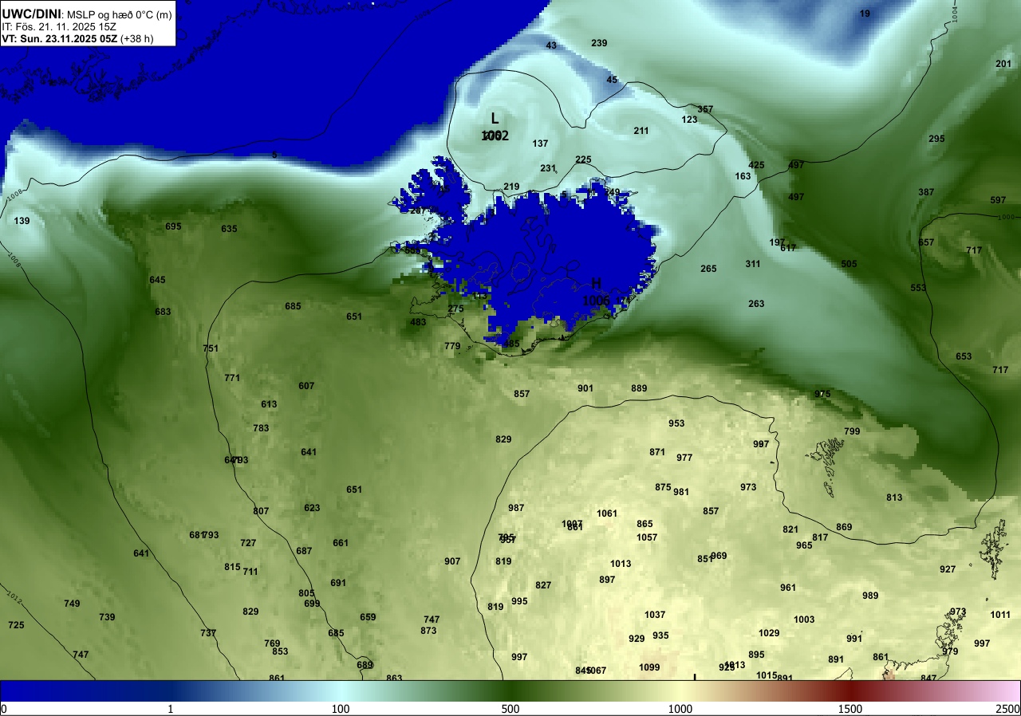Image resolution: width=1021 pixels, height=716 pixels.
Task: Click the height value 311
Action: [x=753, y=264]
